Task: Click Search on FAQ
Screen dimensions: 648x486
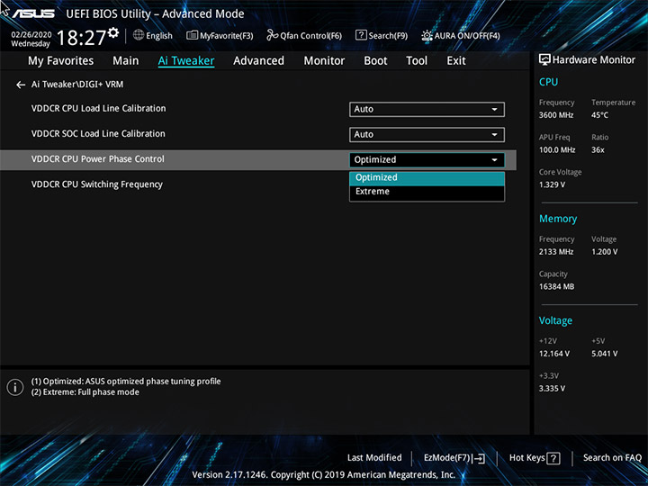Action: point(612,458)
